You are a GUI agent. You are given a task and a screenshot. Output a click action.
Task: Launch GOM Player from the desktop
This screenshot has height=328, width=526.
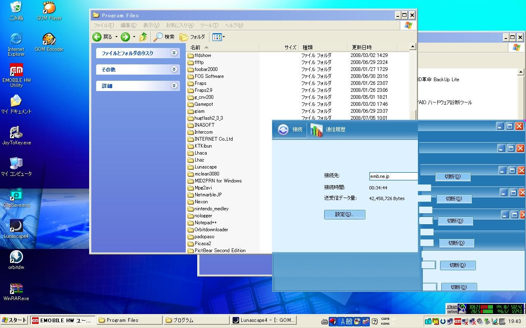[x=49, y=11]
